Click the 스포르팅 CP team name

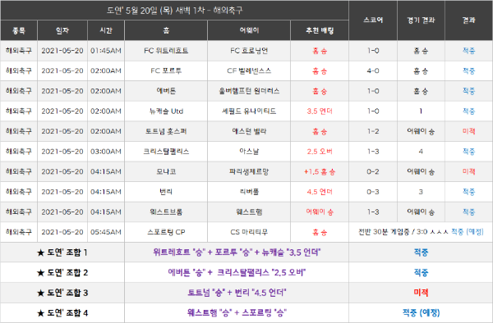pyautogui.click(x=166, y=232)
